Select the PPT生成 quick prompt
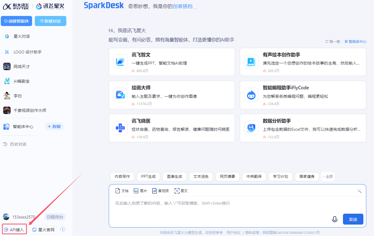The image size is (374, 236). click(x=149, y=176)
